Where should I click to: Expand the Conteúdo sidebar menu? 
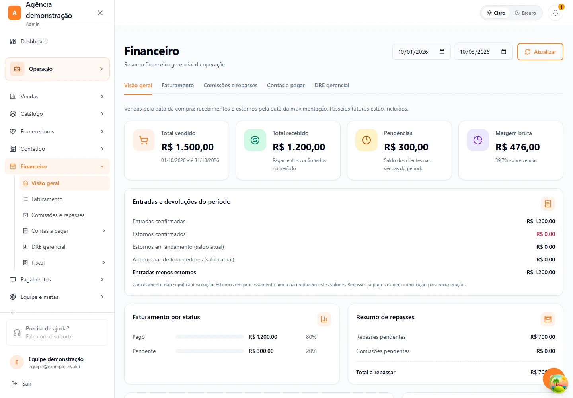pos(57,149)
